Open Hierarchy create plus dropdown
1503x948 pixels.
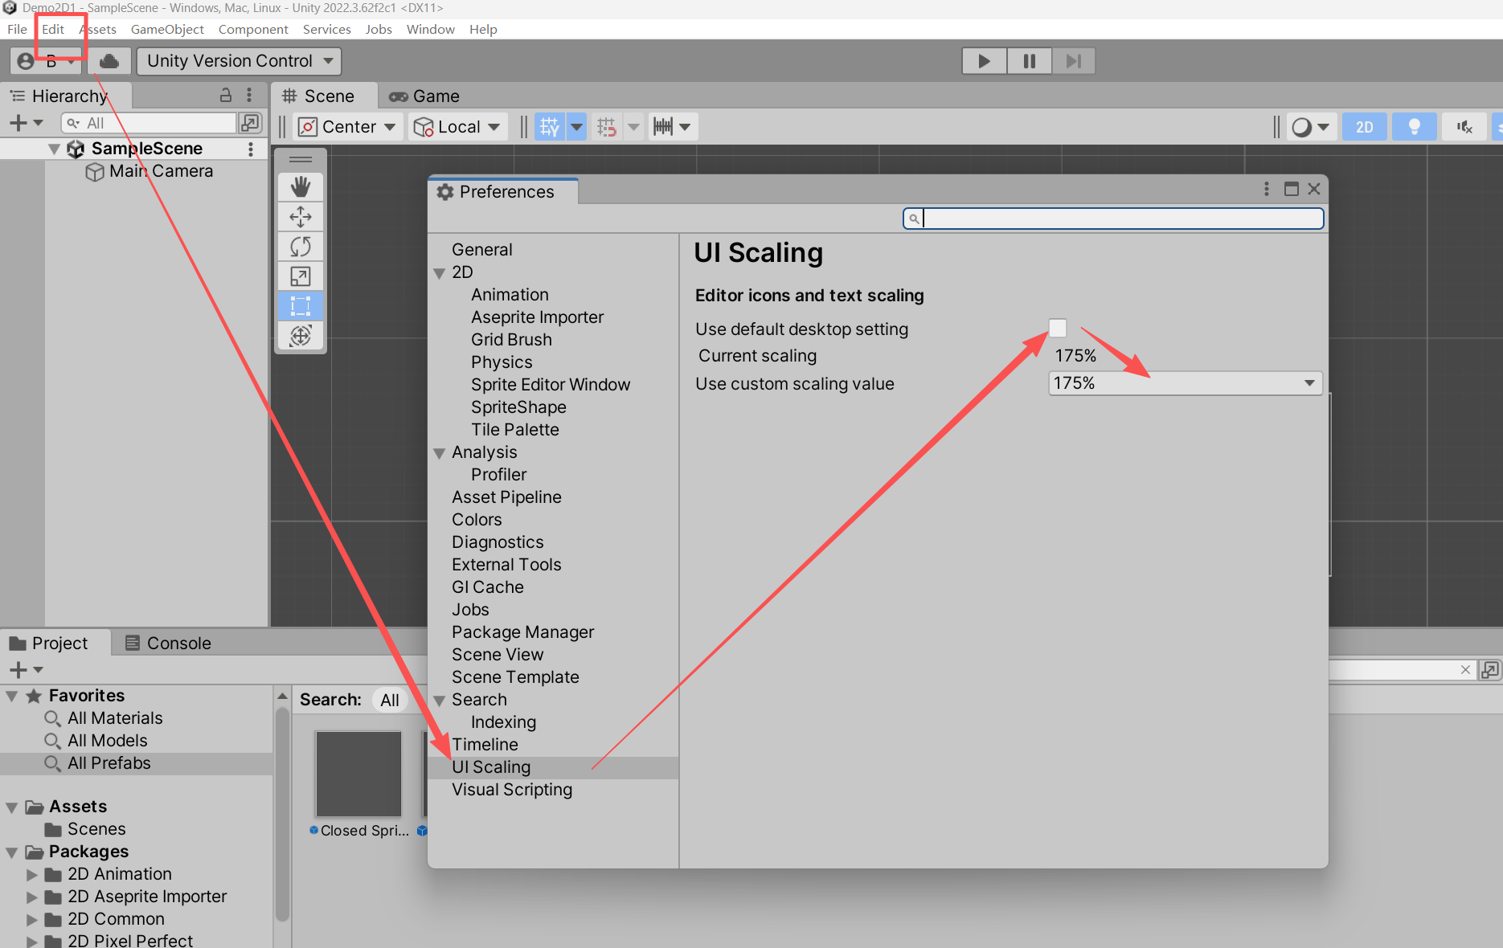click(x=26, y=123)
